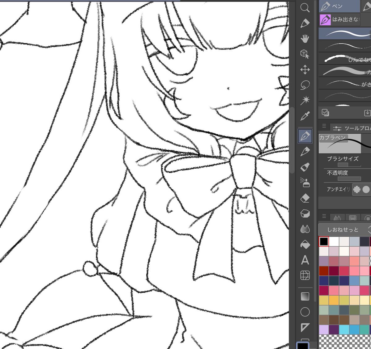This screenshot has height=349, width=371.
Task: Select the Eraser tool
Action: [305, 198]
